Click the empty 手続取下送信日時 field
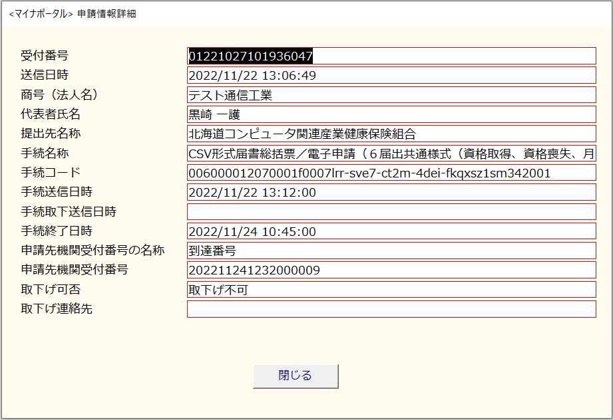Viewport: 613px width, 420px height. coord(391,212)
